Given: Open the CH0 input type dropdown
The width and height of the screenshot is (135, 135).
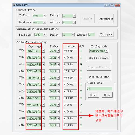Looking at the screenshot, I should tap(43, 51).
